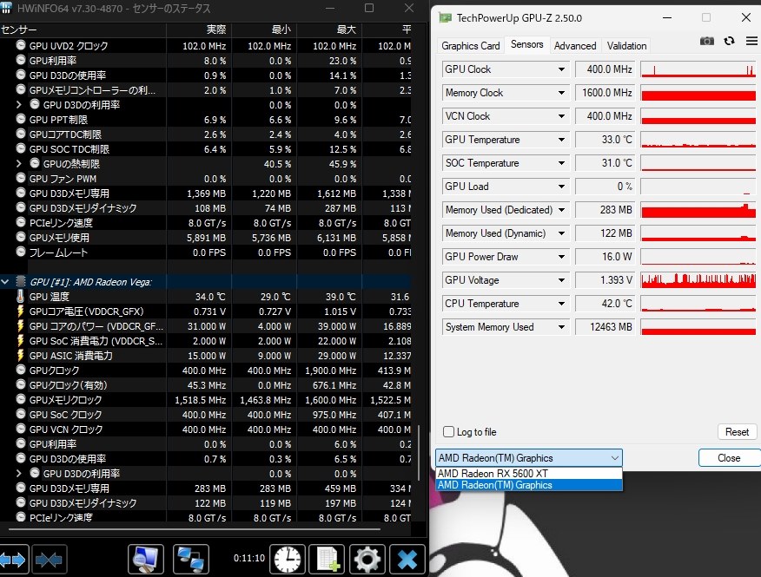Click the Close button in GPU-Z
The height and width of the screenshot is (577, 761).
click(x=729, y=458)
